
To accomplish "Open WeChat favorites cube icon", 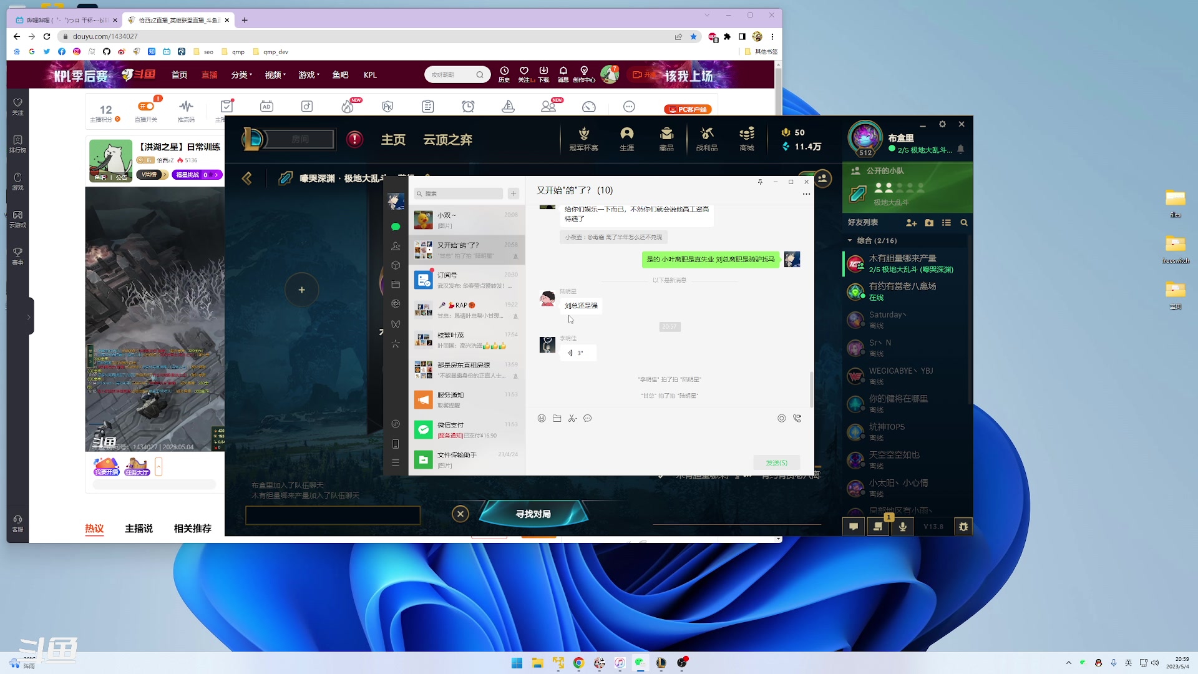I will click(395, 265).
